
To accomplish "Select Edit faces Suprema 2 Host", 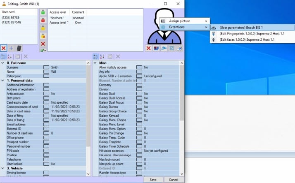I will click(252, 40).
